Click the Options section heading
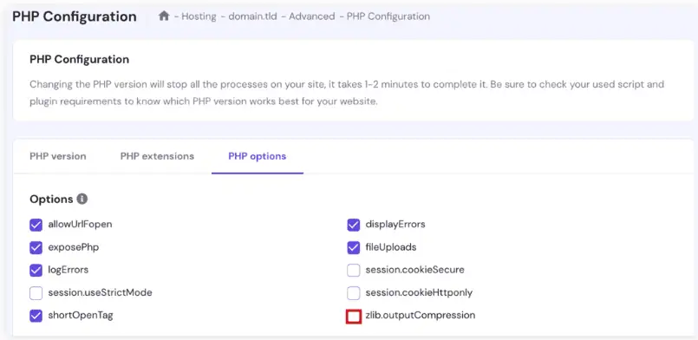The image size is (698, 340). tap(51, 199)
